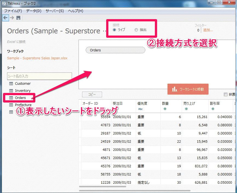Click the number type icon under 数量
Image resolution: width=237 pixels, height=193 pixels.
[x=165, y=109]
